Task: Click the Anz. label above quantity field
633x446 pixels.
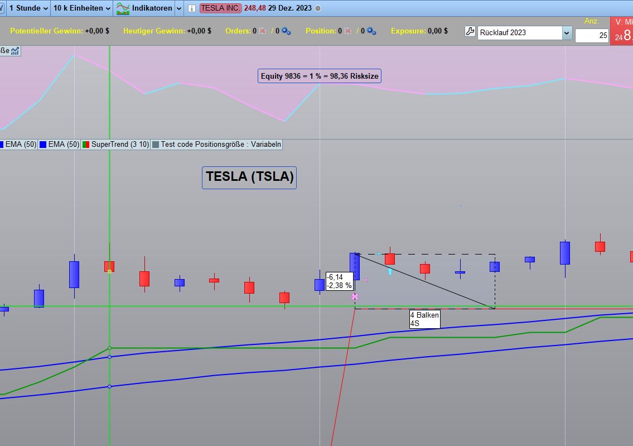Action: pyautogui.click(x=591, y=21)
